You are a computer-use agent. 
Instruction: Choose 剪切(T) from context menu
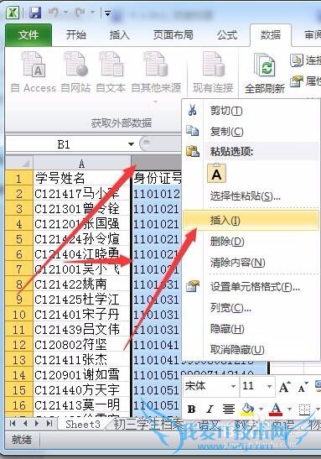(251, 111)
